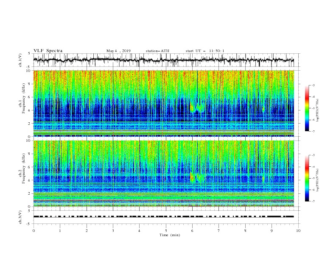This screenshot has height=259, width=336.
Task: Click the "-7" label on ch.2 colorbar
Action: [313, 201]
